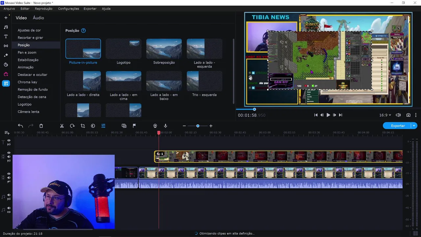Viewport: 421px width, 237px height.
Task: Add a marker with the flag icon
Action: pos(134,126)
